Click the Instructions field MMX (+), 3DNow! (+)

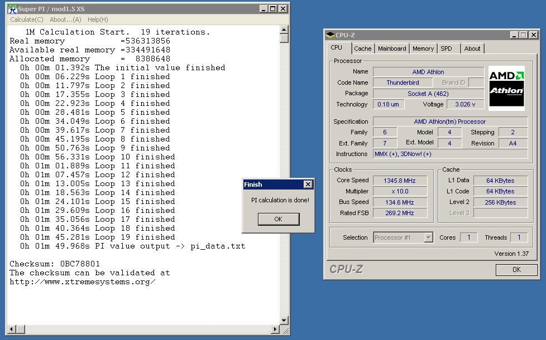[x=450, y=154]
